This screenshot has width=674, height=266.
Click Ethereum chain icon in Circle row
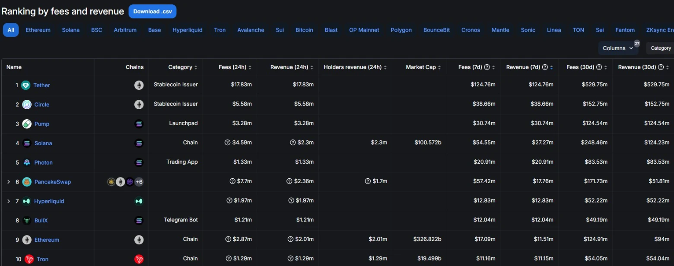[139, 104]
